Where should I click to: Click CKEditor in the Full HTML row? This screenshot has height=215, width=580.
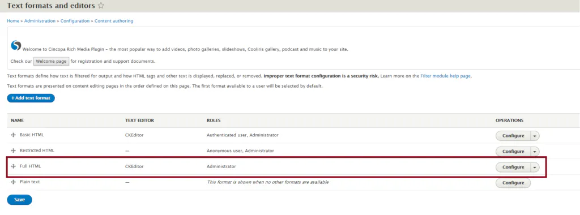pyautogui.click(x=134, y=166)
